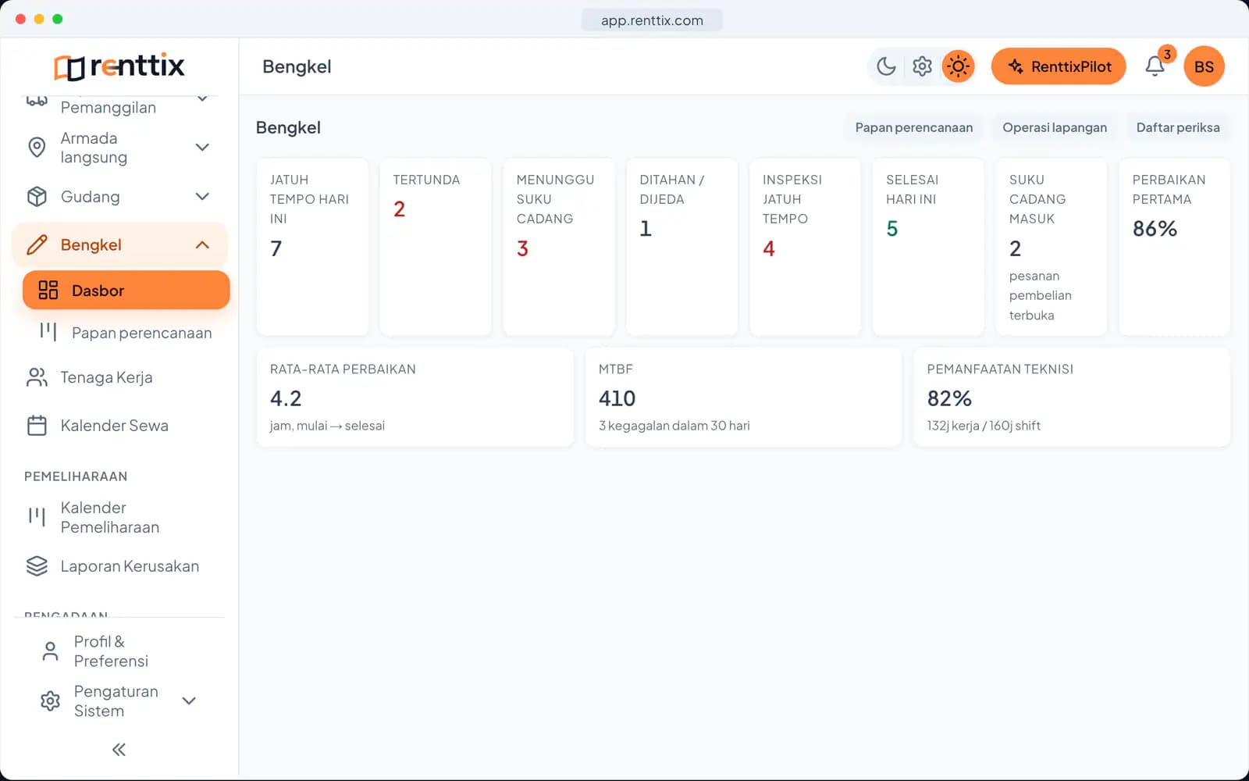Click the Kalender Pemeliharaan bars icon

tap(37, 517)
